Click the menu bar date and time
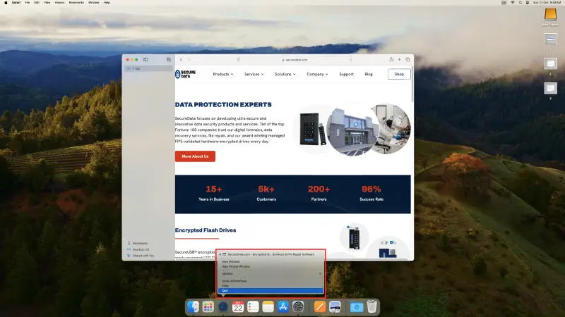The width and height of the screenshot is (565, 317). coord(547,3)
